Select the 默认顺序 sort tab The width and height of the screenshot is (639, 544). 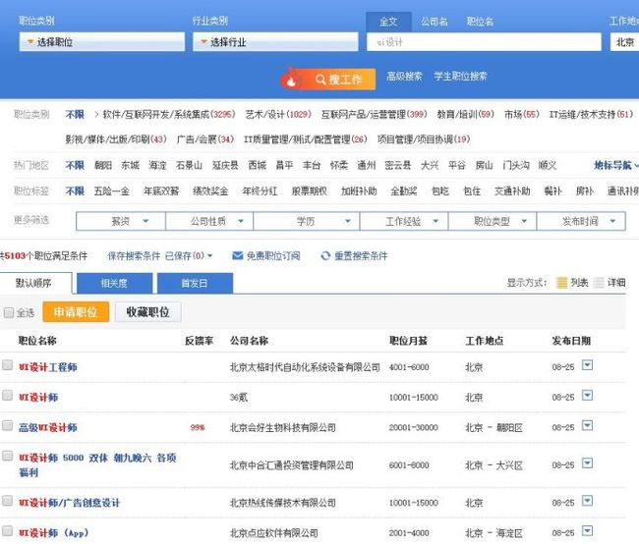[x=34, y=283]
